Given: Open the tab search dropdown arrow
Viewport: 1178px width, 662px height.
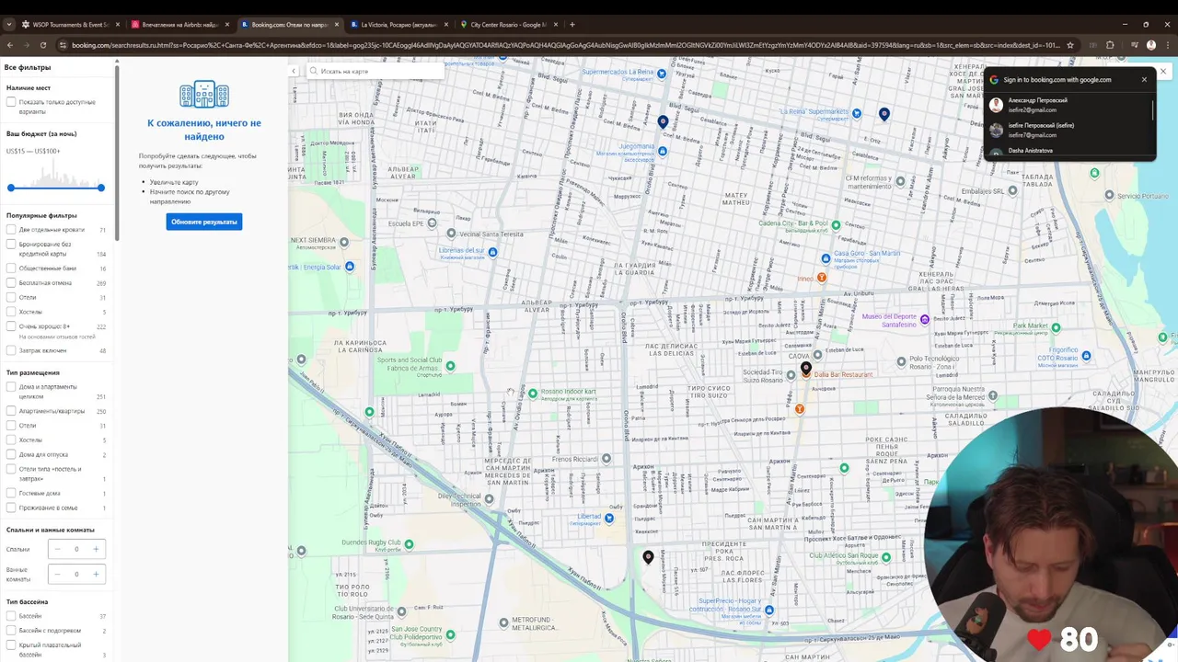Looking at the screenshot, I should tap(9, 24).
